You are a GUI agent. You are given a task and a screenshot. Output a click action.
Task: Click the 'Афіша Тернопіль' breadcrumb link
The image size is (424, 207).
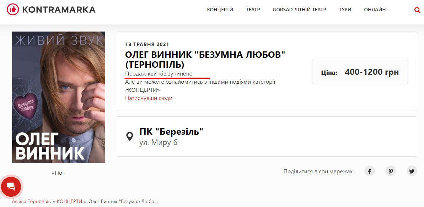click(x=31, y=202)
